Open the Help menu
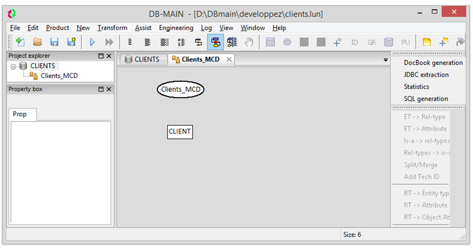This screenshot has width=473, height=249. pos(279,28)
